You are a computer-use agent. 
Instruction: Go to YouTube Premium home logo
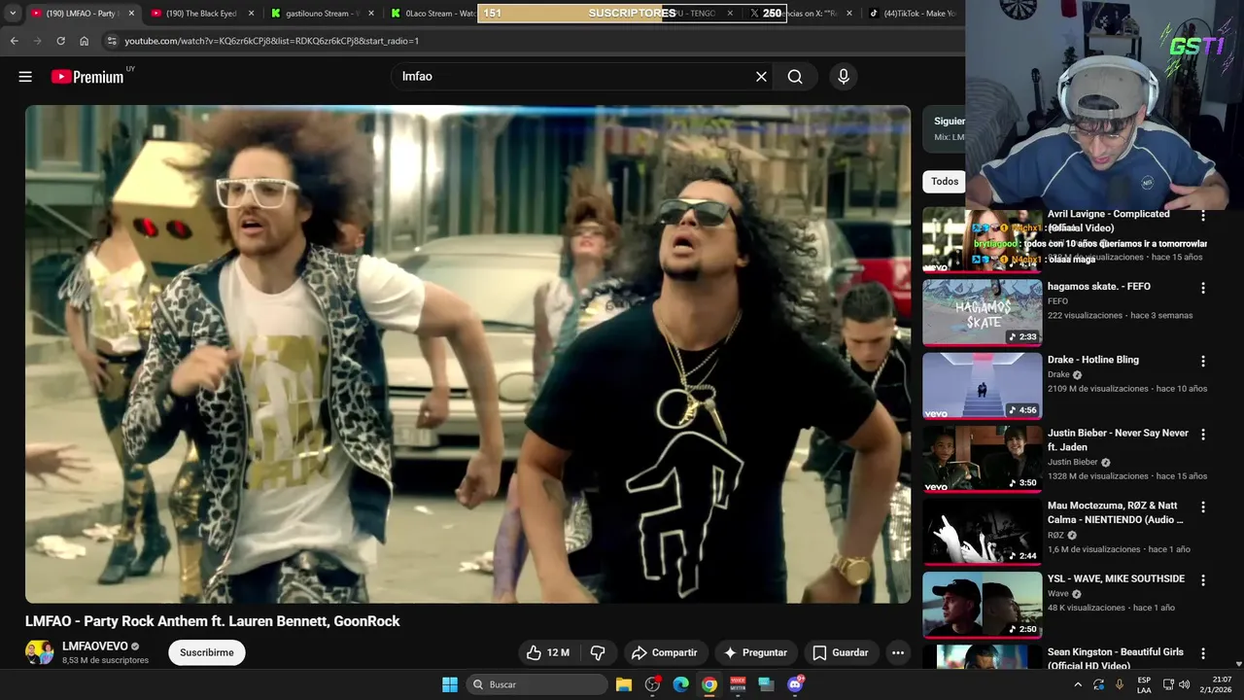(x=87, y=77)
